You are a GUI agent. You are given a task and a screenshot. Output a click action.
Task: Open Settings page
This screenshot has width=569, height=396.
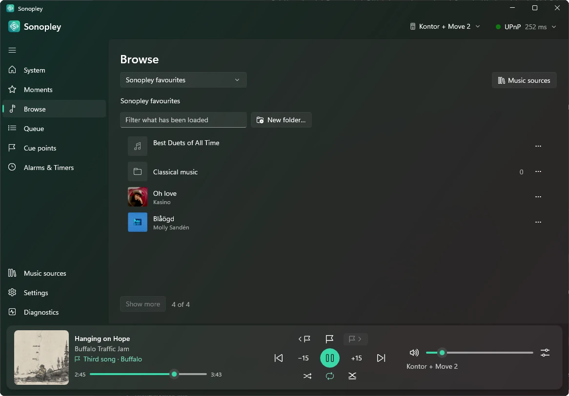tap(54, 293)
